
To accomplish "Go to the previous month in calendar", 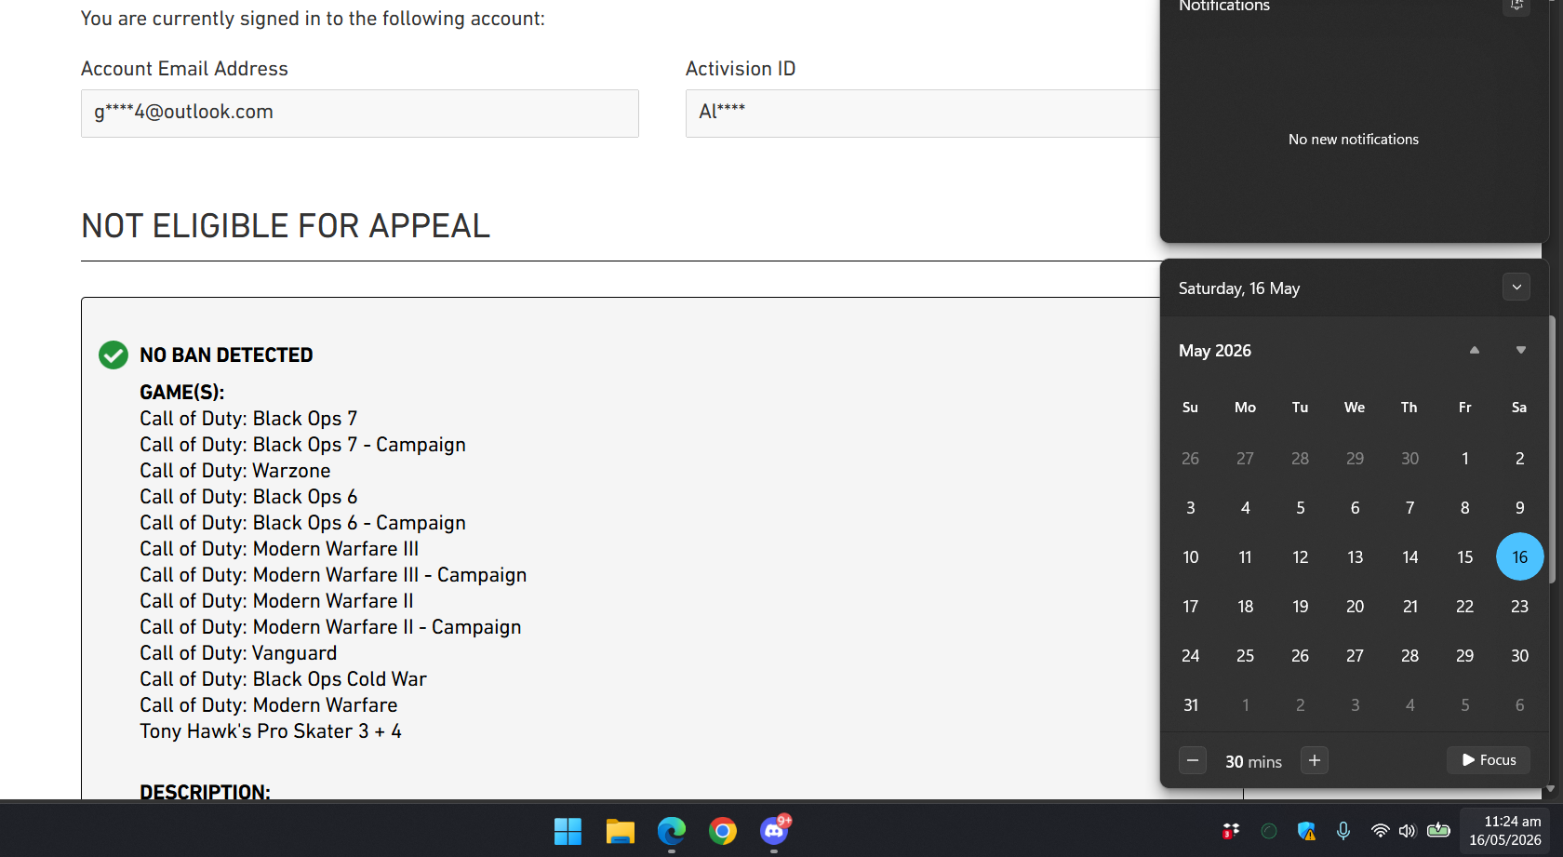I will tap(1475, 351).
